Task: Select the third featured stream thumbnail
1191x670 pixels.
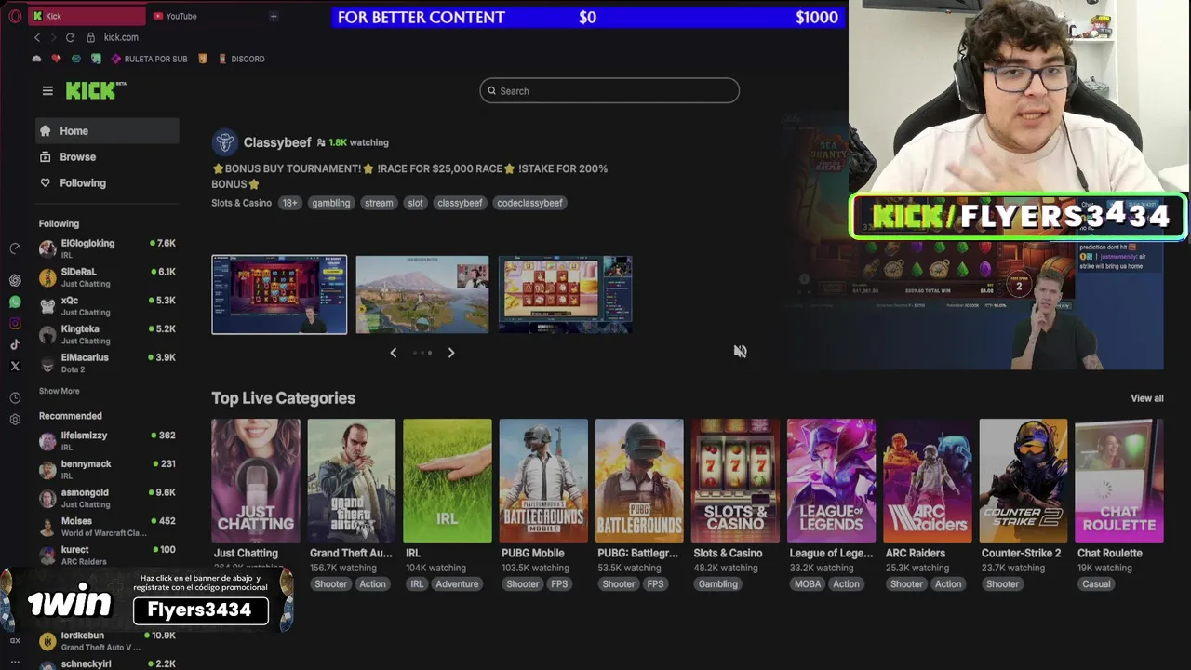Action: tap(566, 294)
